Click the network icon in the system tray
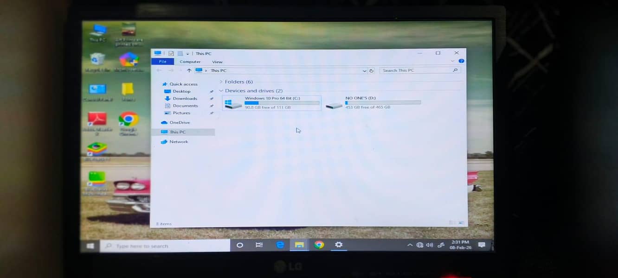 point(419,245)
